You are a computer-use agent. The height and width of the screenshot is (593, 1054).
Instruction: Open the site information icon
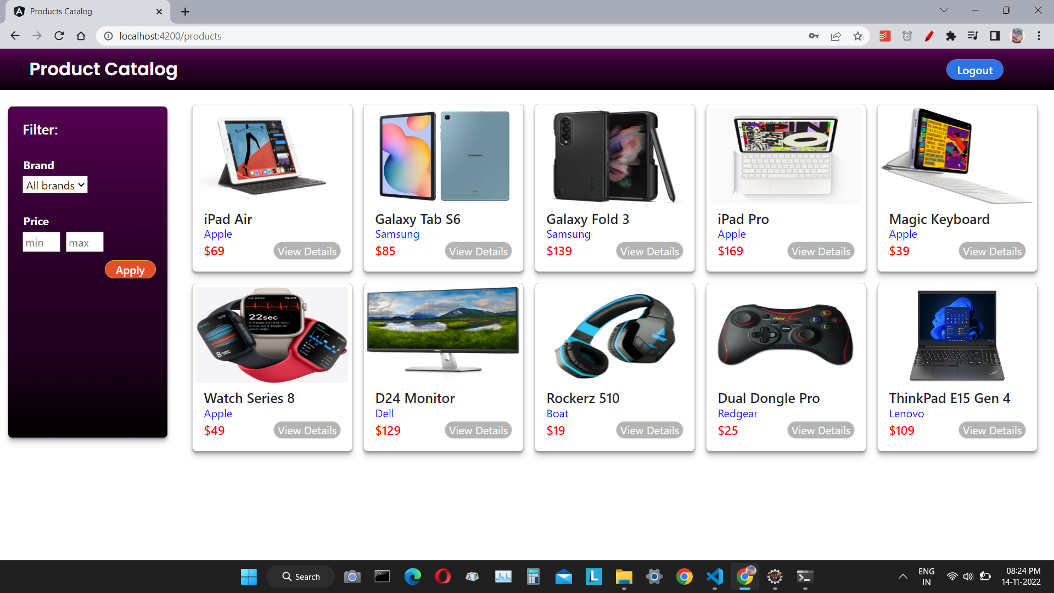(109, 36)
